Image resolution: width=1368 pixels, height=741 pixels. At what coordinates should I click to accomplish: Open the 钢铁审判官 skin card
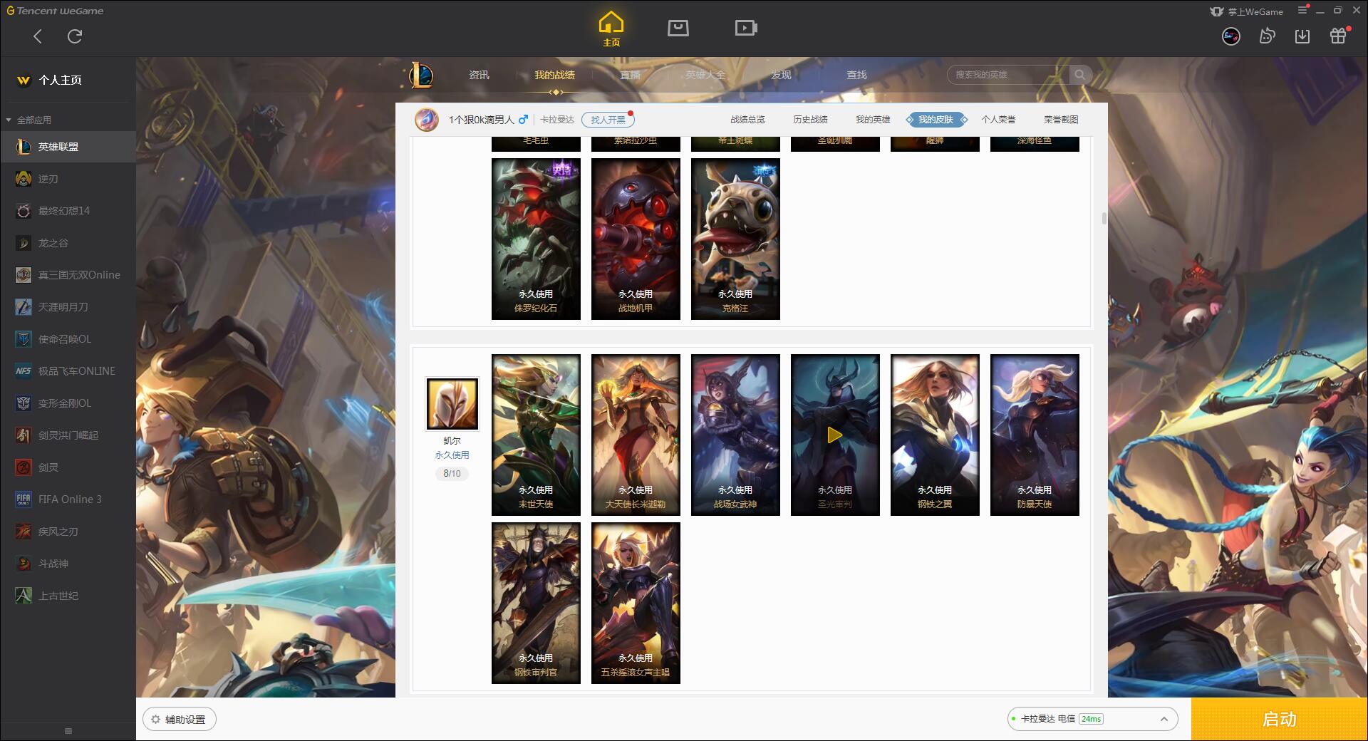pyautogui.click(x=536, y=603)
